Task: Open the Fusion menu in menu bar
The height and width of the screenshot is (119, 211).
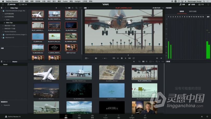Action: (65, 1)
